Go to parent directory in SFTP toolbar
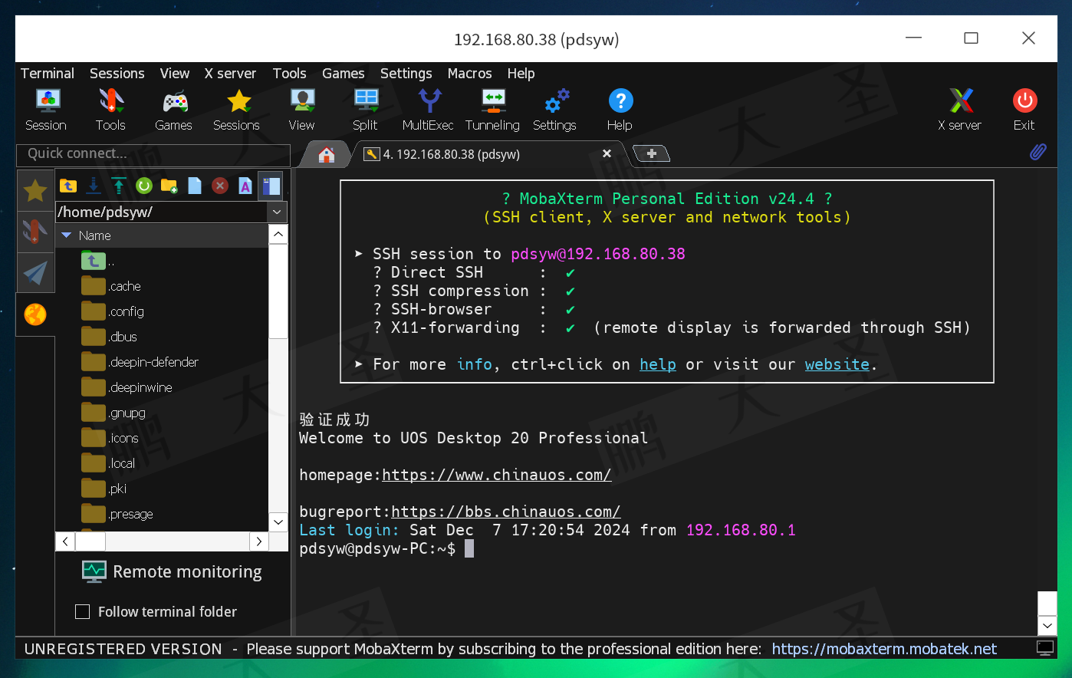1072x678 pixels. click(68, 186)
